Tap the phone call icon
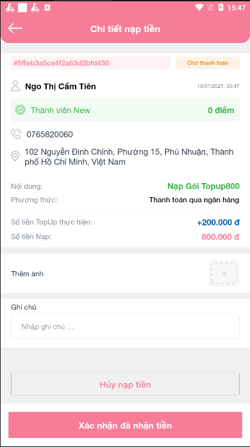250x447 pixels. tap(16, 134)
